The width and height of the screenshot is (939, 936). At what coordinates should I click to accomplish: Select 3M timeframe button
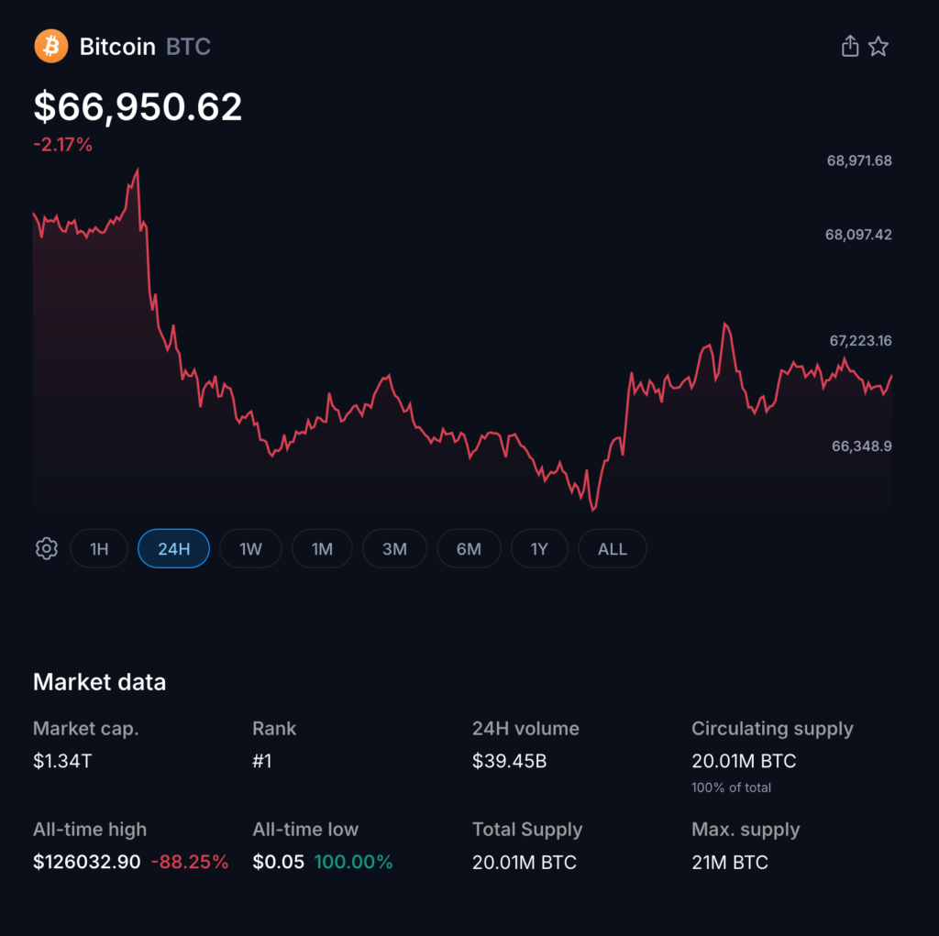click(x=394, y=549)
